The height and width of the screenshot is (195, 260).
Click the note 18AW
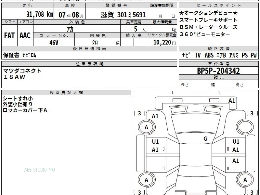coord(14,77)
